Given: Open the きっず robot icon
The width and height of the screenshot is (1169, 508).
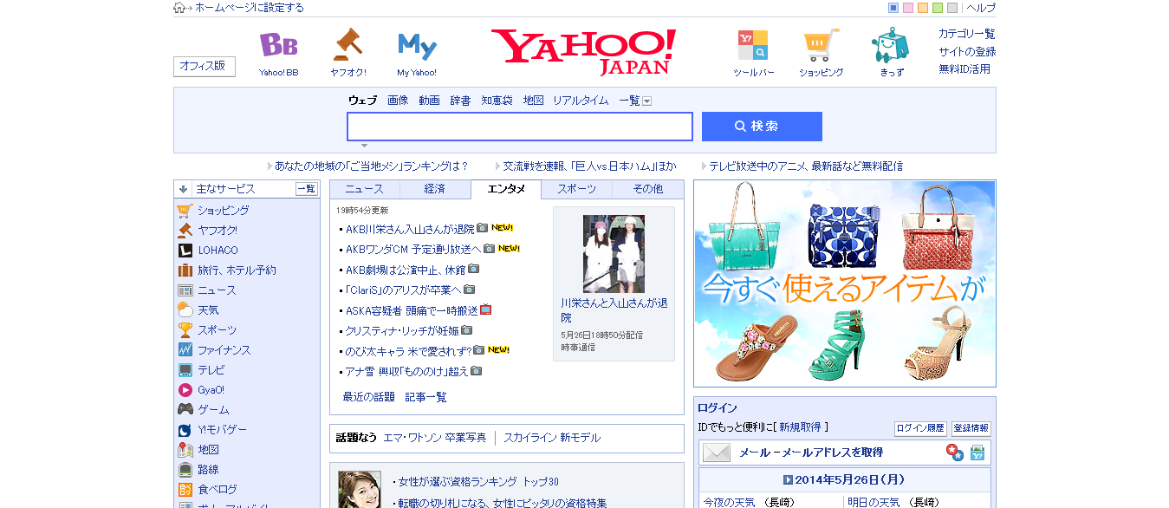Looking at the screenshot, I should (890, 45).
